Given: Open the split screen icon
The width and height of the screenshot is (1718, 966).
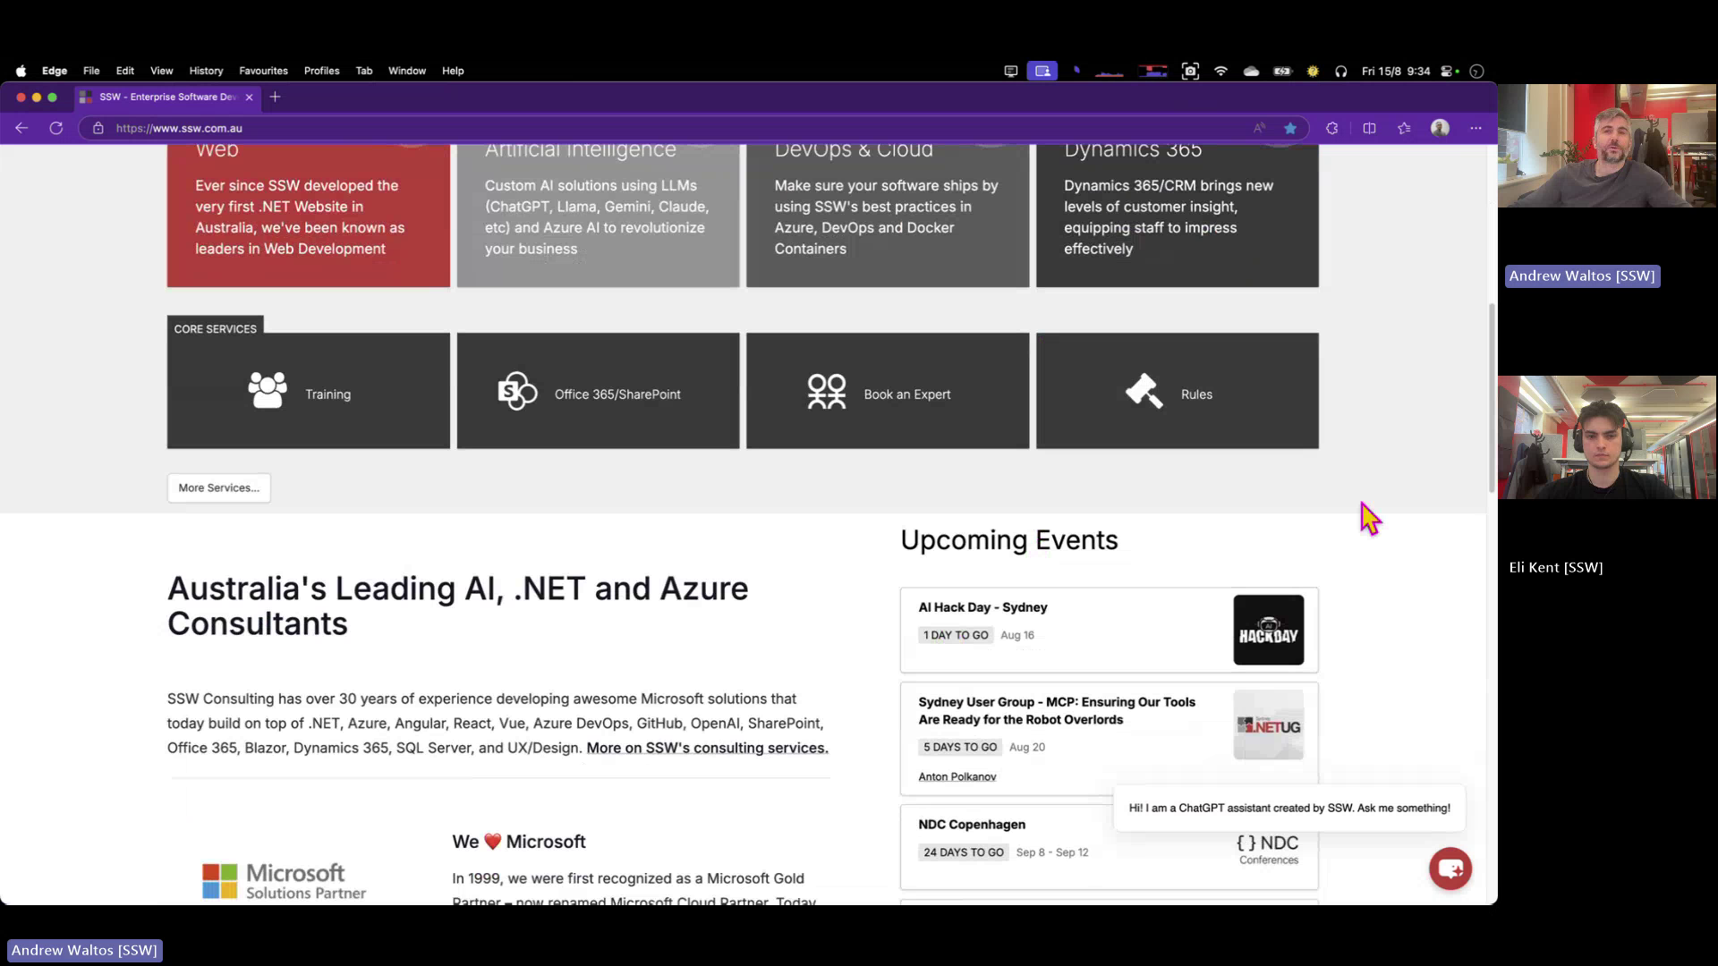Looking at the screenshot, I should click(x=1369, y=128).
